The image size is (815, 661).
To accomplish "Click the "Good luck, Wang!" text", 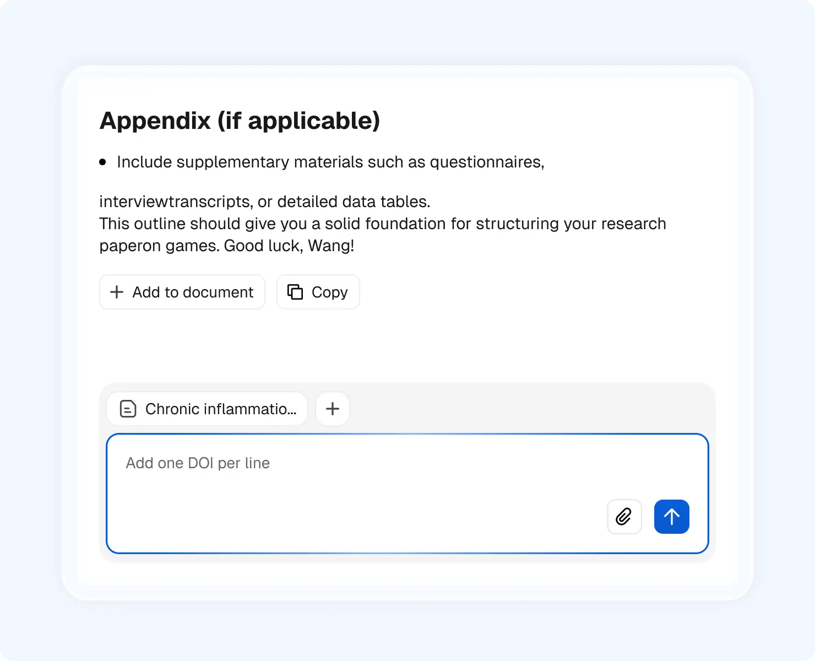I will tap(289, 246).
